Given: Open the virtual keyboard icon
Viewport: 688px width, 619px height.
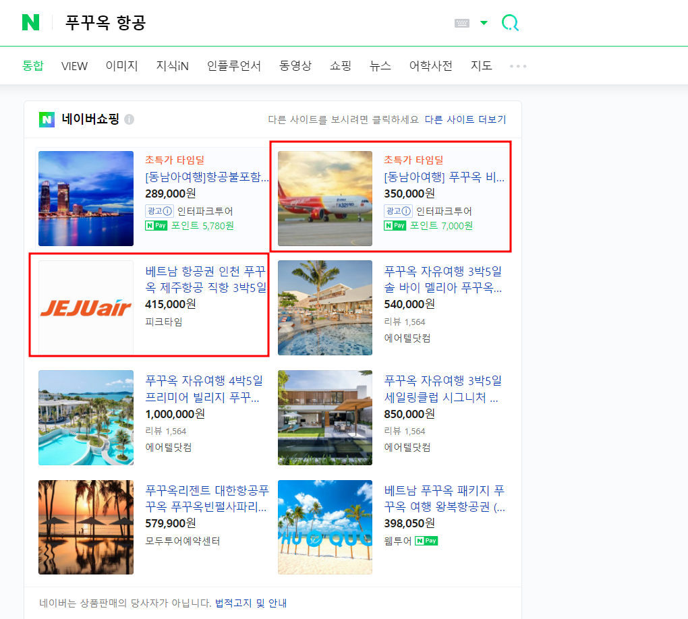Looking at the screenshot, I should click(461, 23).
